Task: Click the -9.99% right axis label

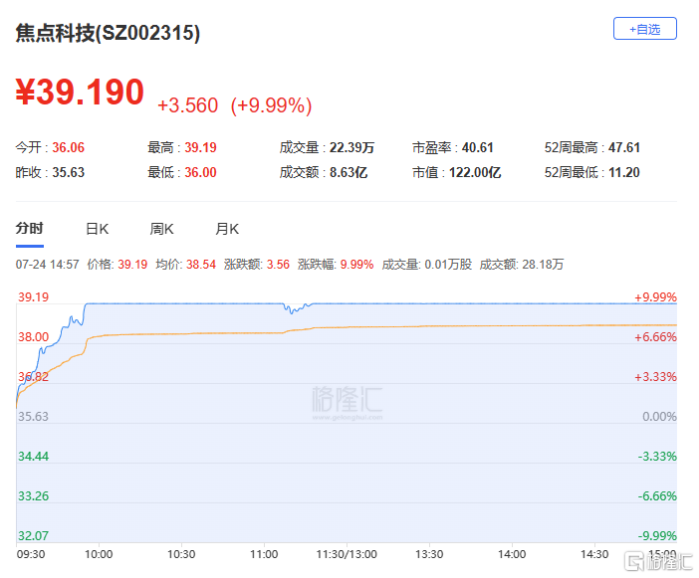Action: coord(657,535)
